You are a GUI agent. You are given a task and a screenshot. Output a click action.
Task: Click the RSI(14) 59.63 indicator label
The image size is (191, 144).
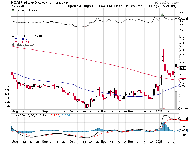coord(26,10)
